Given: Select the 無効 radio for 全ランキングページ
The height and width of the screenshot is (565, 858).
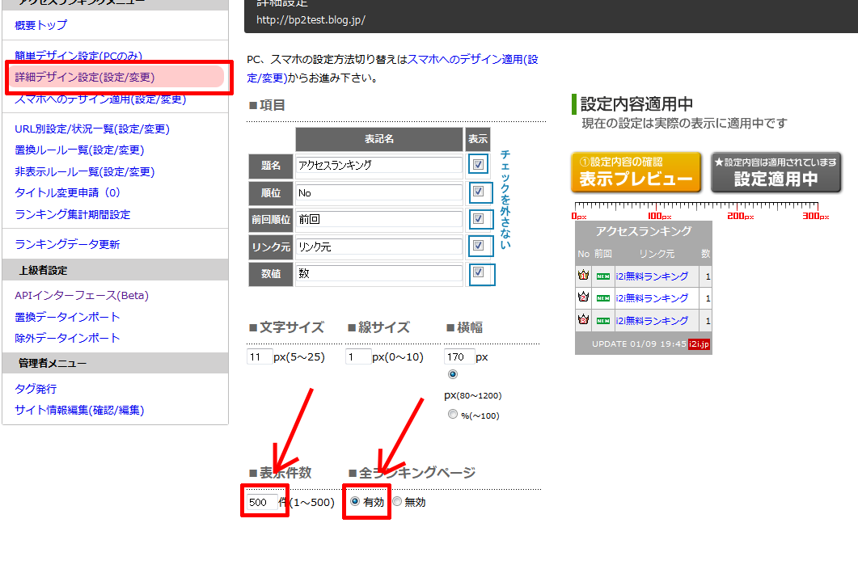Looking at the screenshot, I should (x=397, y=501).
